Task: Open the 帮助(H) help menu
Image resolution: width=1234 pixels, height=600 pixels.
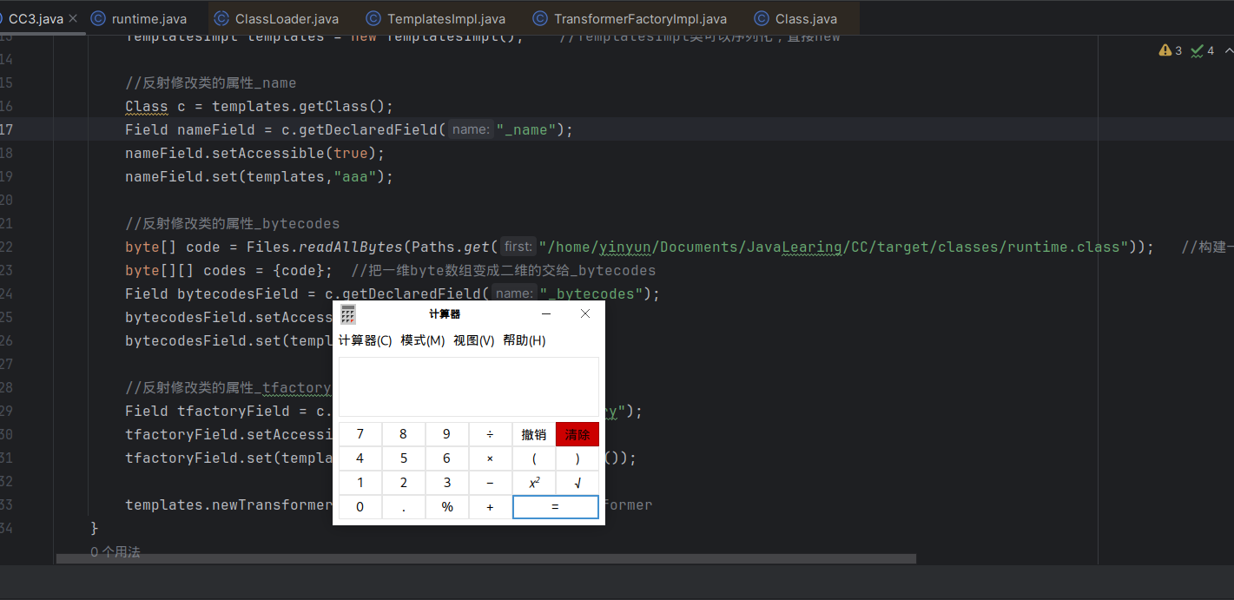Action: pos(524,340)
